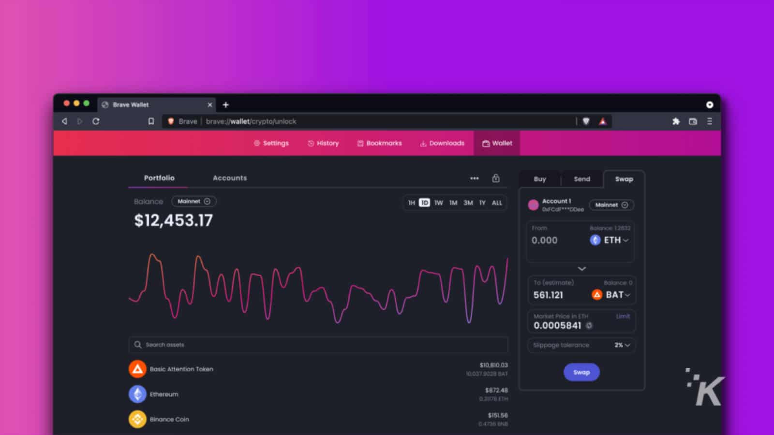774x435 pixels.
Task: Flip swap direction with the down arrow
Action: [x=582, y=268]
